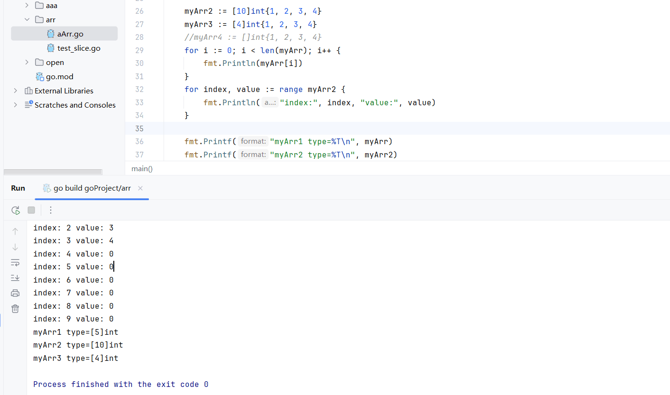
Task: Click the Down the stack trace arrow
Action: [x=15, y=247]
